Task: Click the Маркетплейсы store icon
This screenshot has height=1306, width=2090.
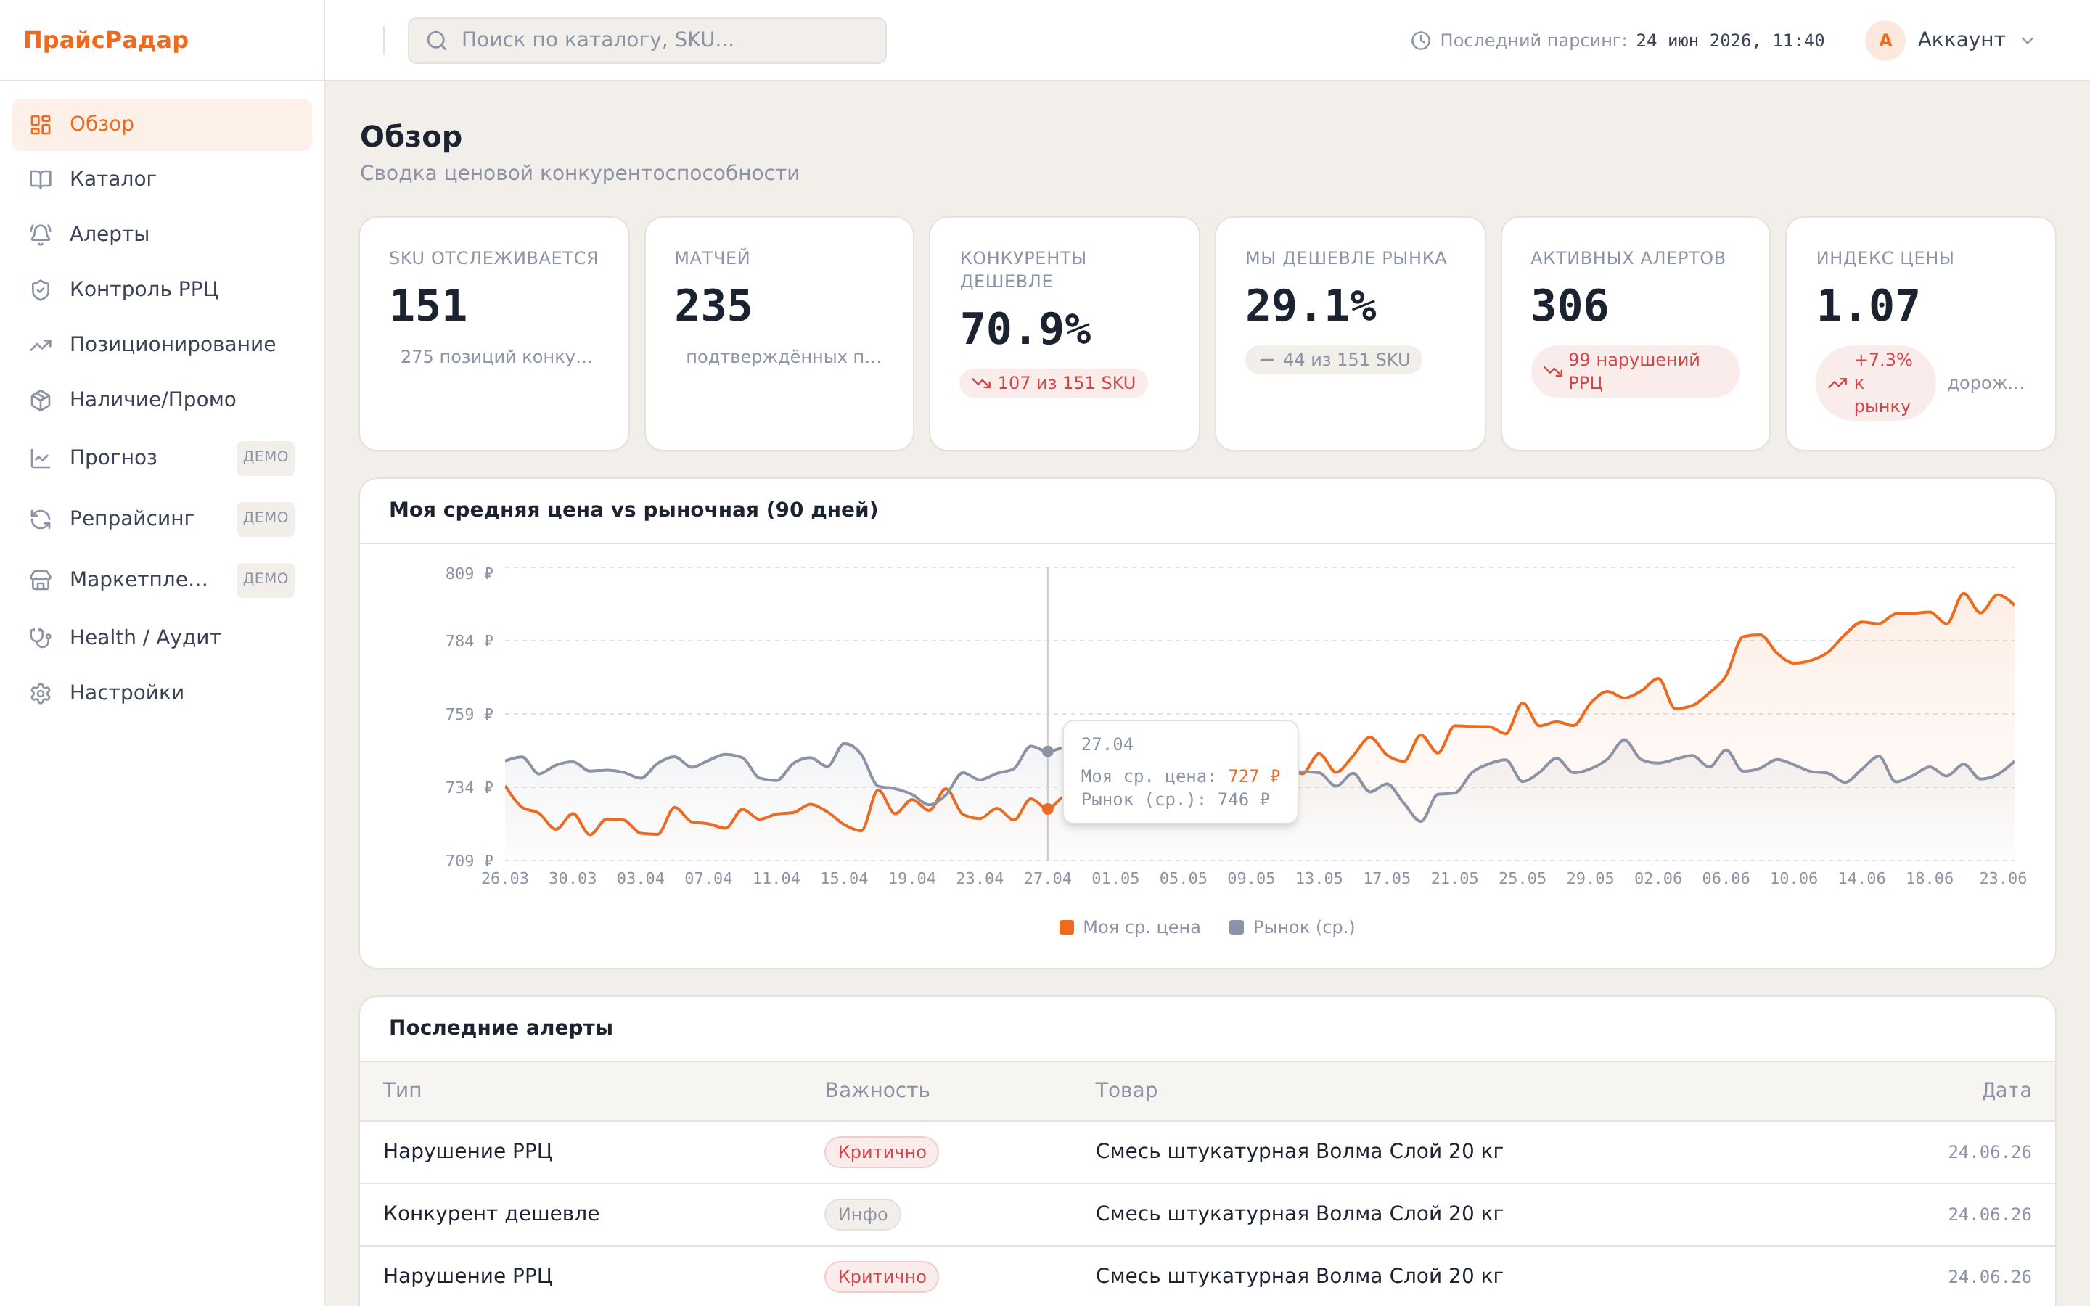Action: tap(41, 580)
